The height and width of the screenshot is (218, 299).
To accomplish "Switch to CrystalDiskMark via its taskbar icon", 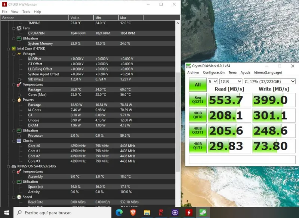I will 203,212.
